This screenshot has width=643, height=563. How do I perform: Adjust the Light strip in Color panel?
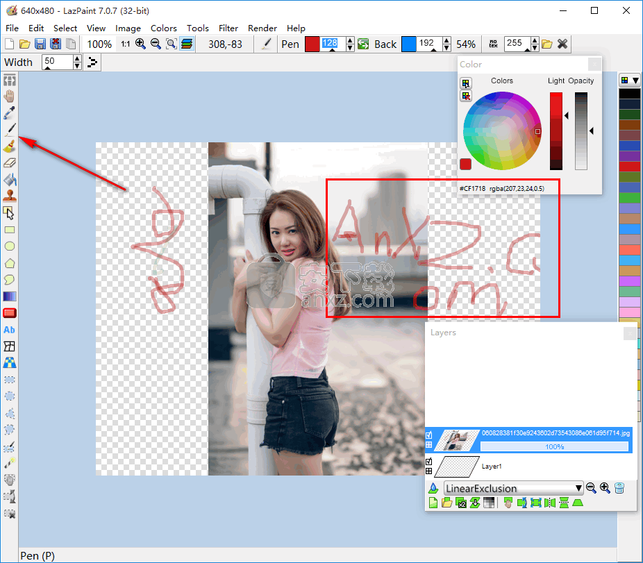(x=556, y=131)
